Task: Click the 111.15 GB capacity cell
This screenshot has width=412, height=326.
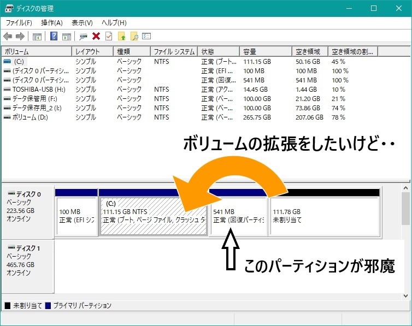Action: 257,62
